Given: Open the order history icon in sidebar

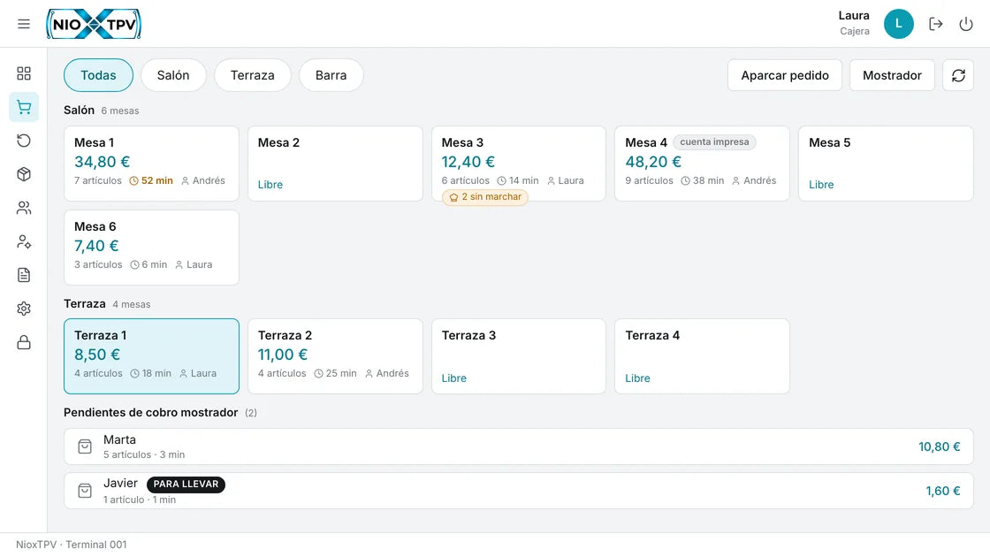Looking at the screenshot, I should (23, 141).
